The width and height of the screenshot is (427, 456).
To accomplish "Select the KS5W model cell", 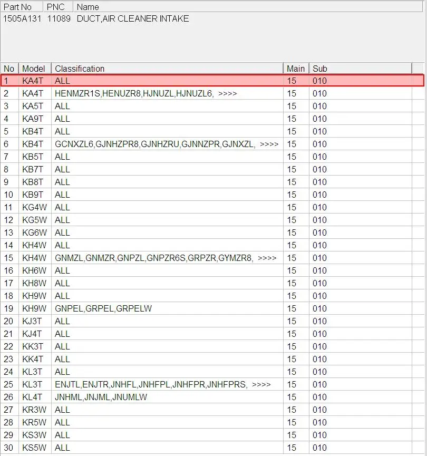I will pyautogui.click(x=34, y=448).
